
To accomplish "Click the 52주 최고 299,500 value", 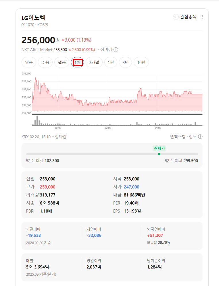I will (191, 161).
